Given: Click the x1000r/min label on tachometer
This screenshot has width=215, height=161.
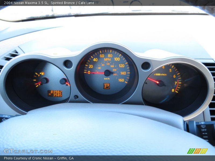Looking at the screenshot, I should 160,75.
